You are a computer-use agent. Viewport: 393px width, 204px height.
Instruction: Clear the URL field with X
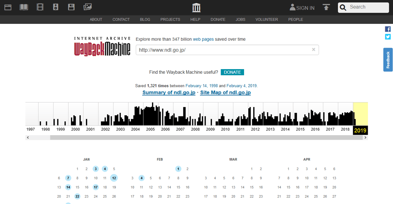[x=314, y=50]
